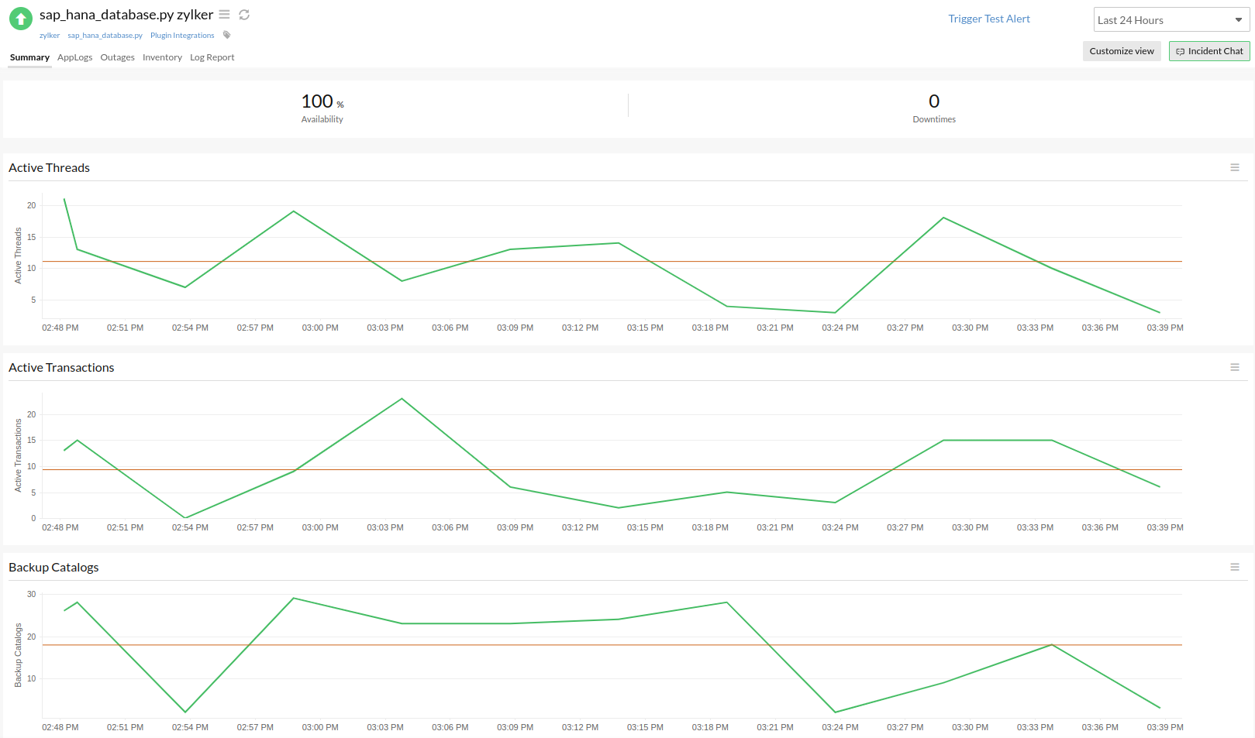
Task: Expand the Last 24 Hours time dropdown
Action: [x=1170, y=20]
